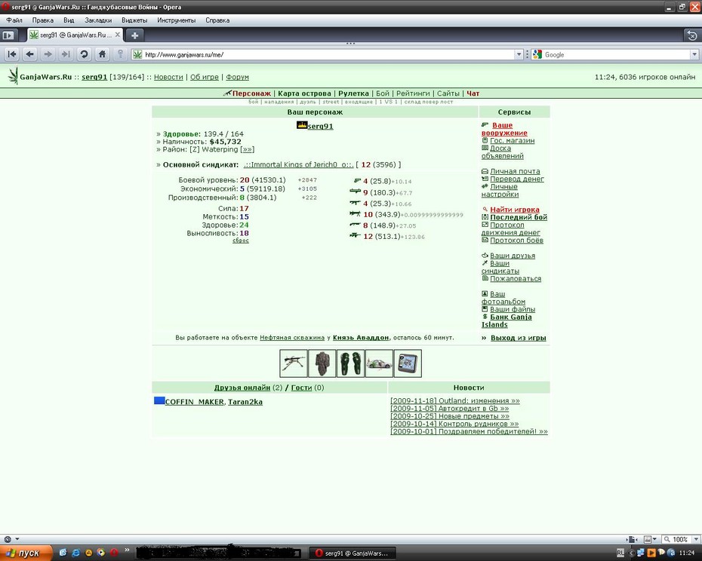Open the Последний бой link
Viewport: 702px width, 561px height.
coord(519,217)
